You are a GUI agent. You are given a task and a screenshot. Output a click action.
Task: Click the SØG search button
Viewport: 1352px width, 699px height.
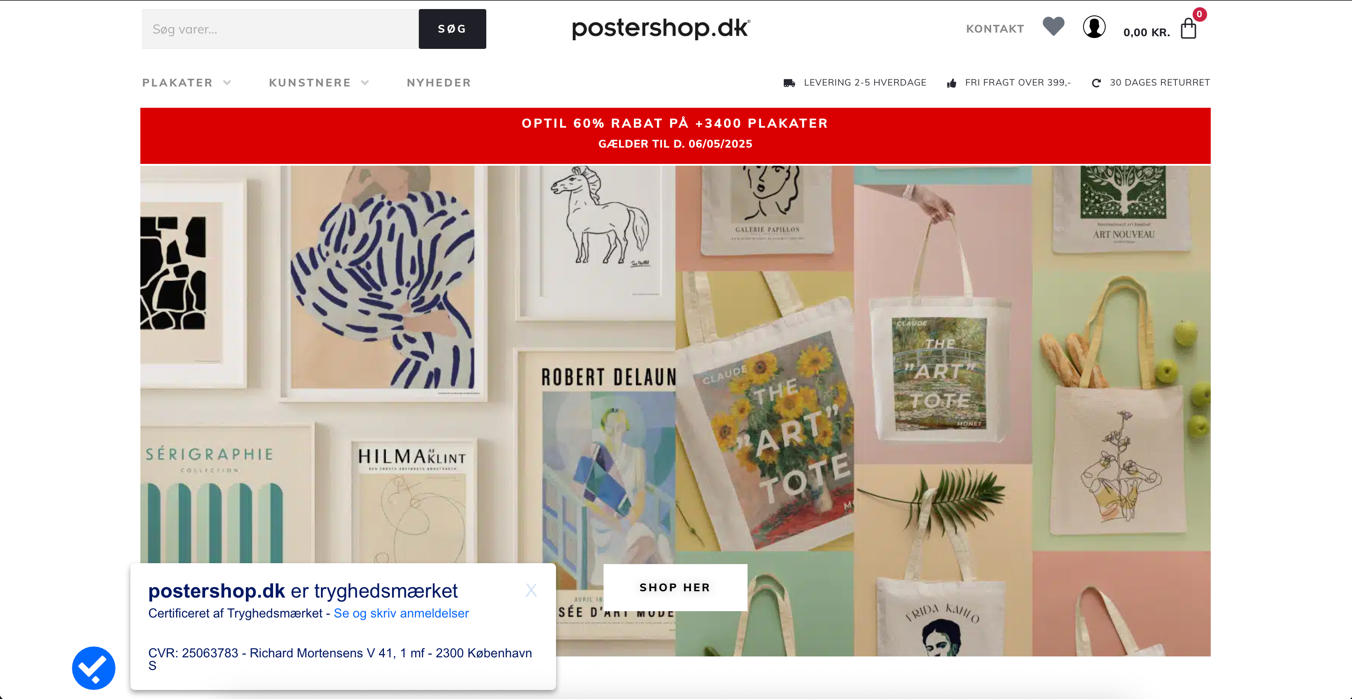pos(452,29)
